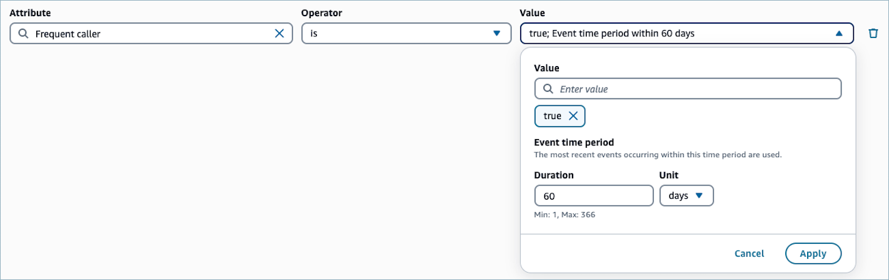Click the magnifier icon in Attribute field
This screenshot has width=889, height=280.
tap(24, 34)
